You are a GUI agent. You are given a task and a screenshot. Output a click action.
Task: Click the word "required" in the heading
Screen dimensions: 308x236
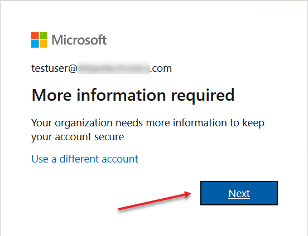pos(203,95)
